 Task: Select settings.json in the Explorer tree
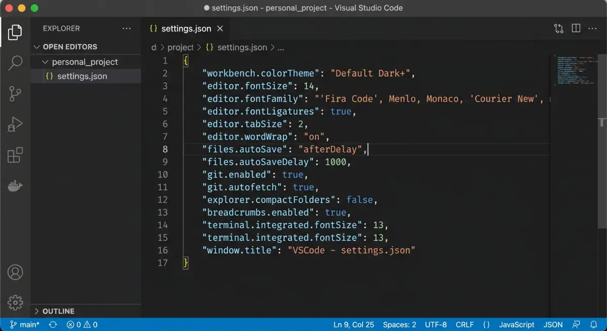85,76
